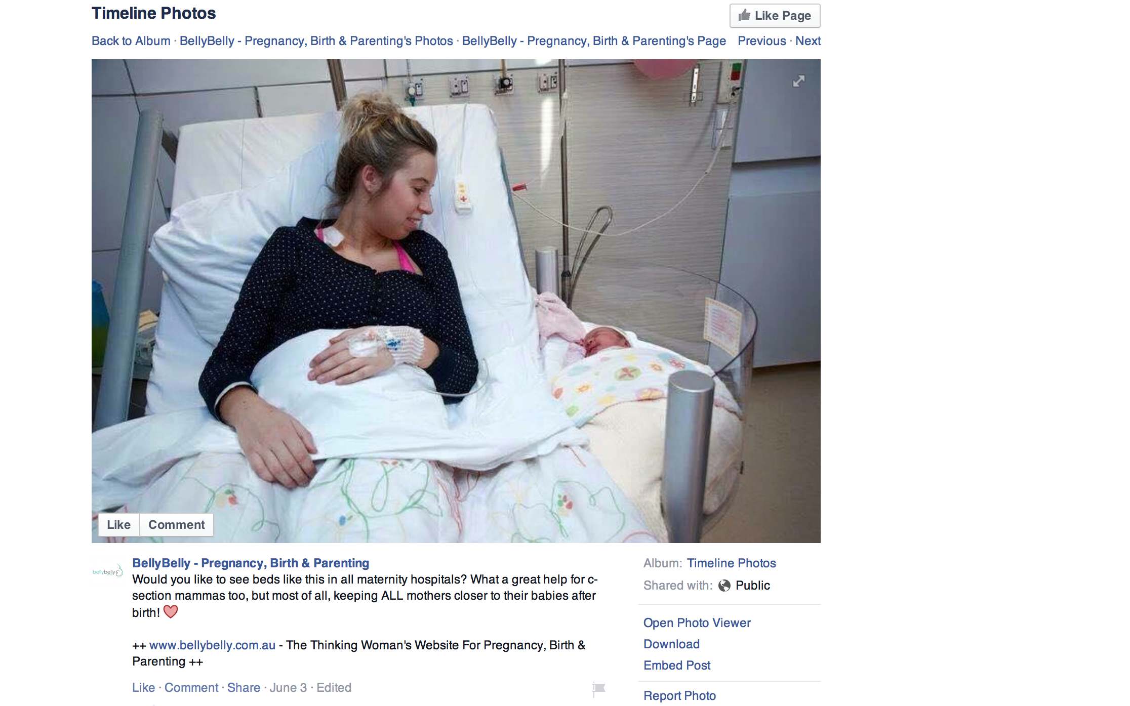Open the Timeline Photos album link

point(731,563)
